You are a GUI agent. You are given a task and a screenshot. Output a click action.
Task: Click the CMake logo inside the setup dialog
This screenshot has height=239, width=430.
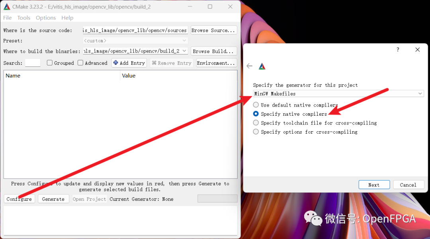pyautogui.click(x=262, y=66)
